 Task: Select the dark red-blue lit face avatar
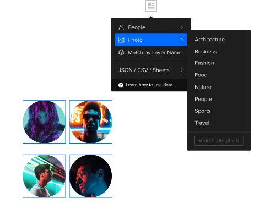click(x=91, y=176)
